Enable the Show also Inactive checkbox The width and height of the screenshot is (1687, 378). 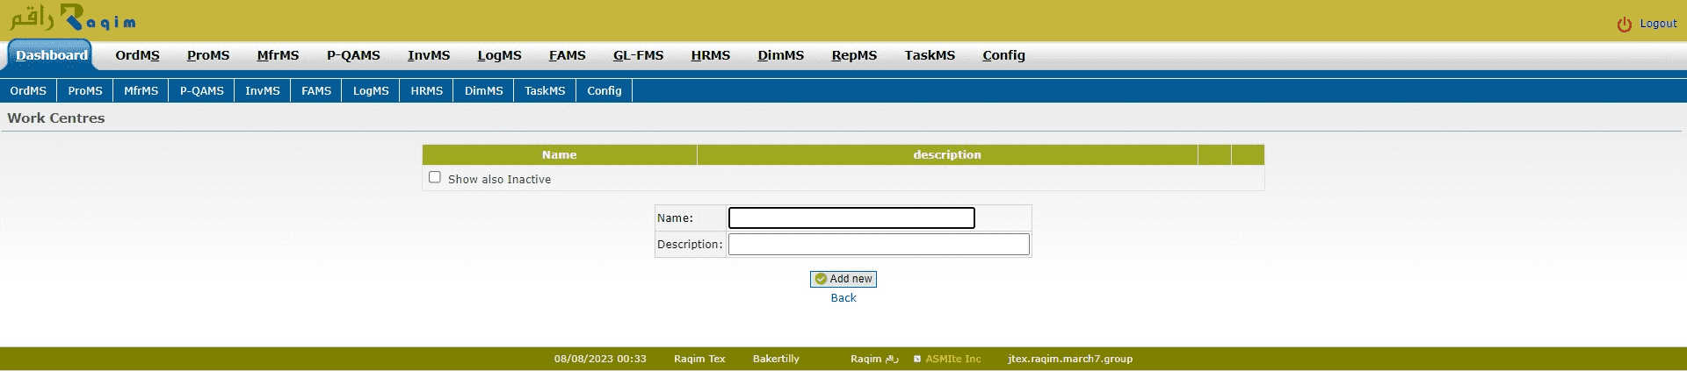tap(434, 177)
